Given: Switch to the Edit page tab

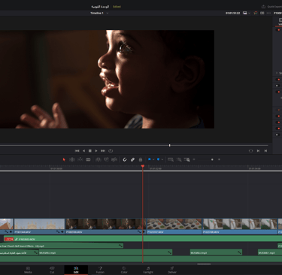Looking at the screenshot, I should (x=76, y=270).
